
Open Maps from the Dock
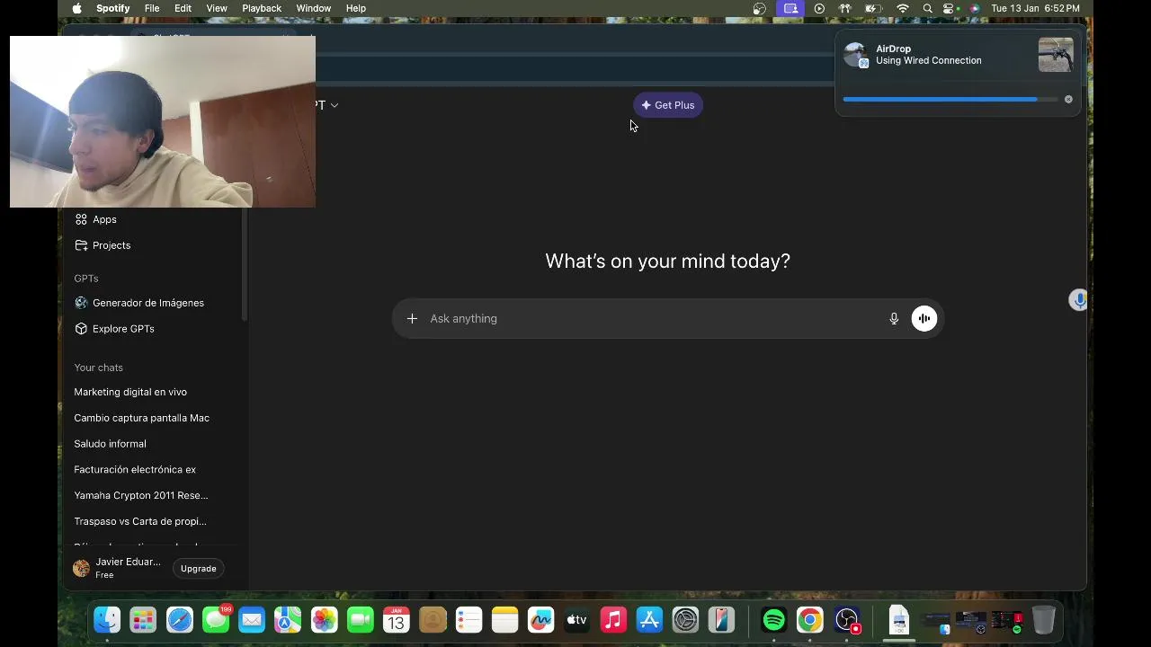point(288,620)
